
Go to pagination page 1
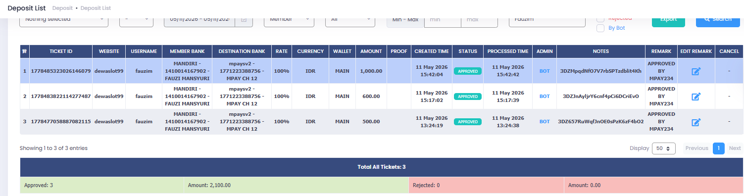719,148
